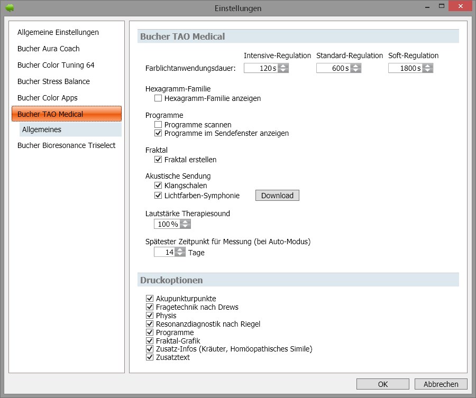Click the Abbrechen button
Image resolution: width=476 pixels, height=398 pixels.
(x=441, y=384)
